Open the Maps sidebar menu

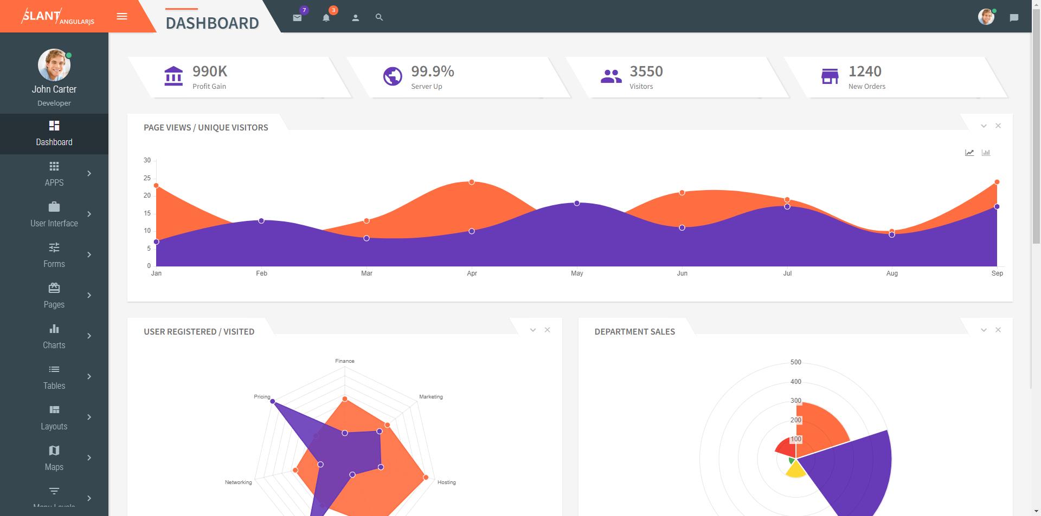coord(54,459)
